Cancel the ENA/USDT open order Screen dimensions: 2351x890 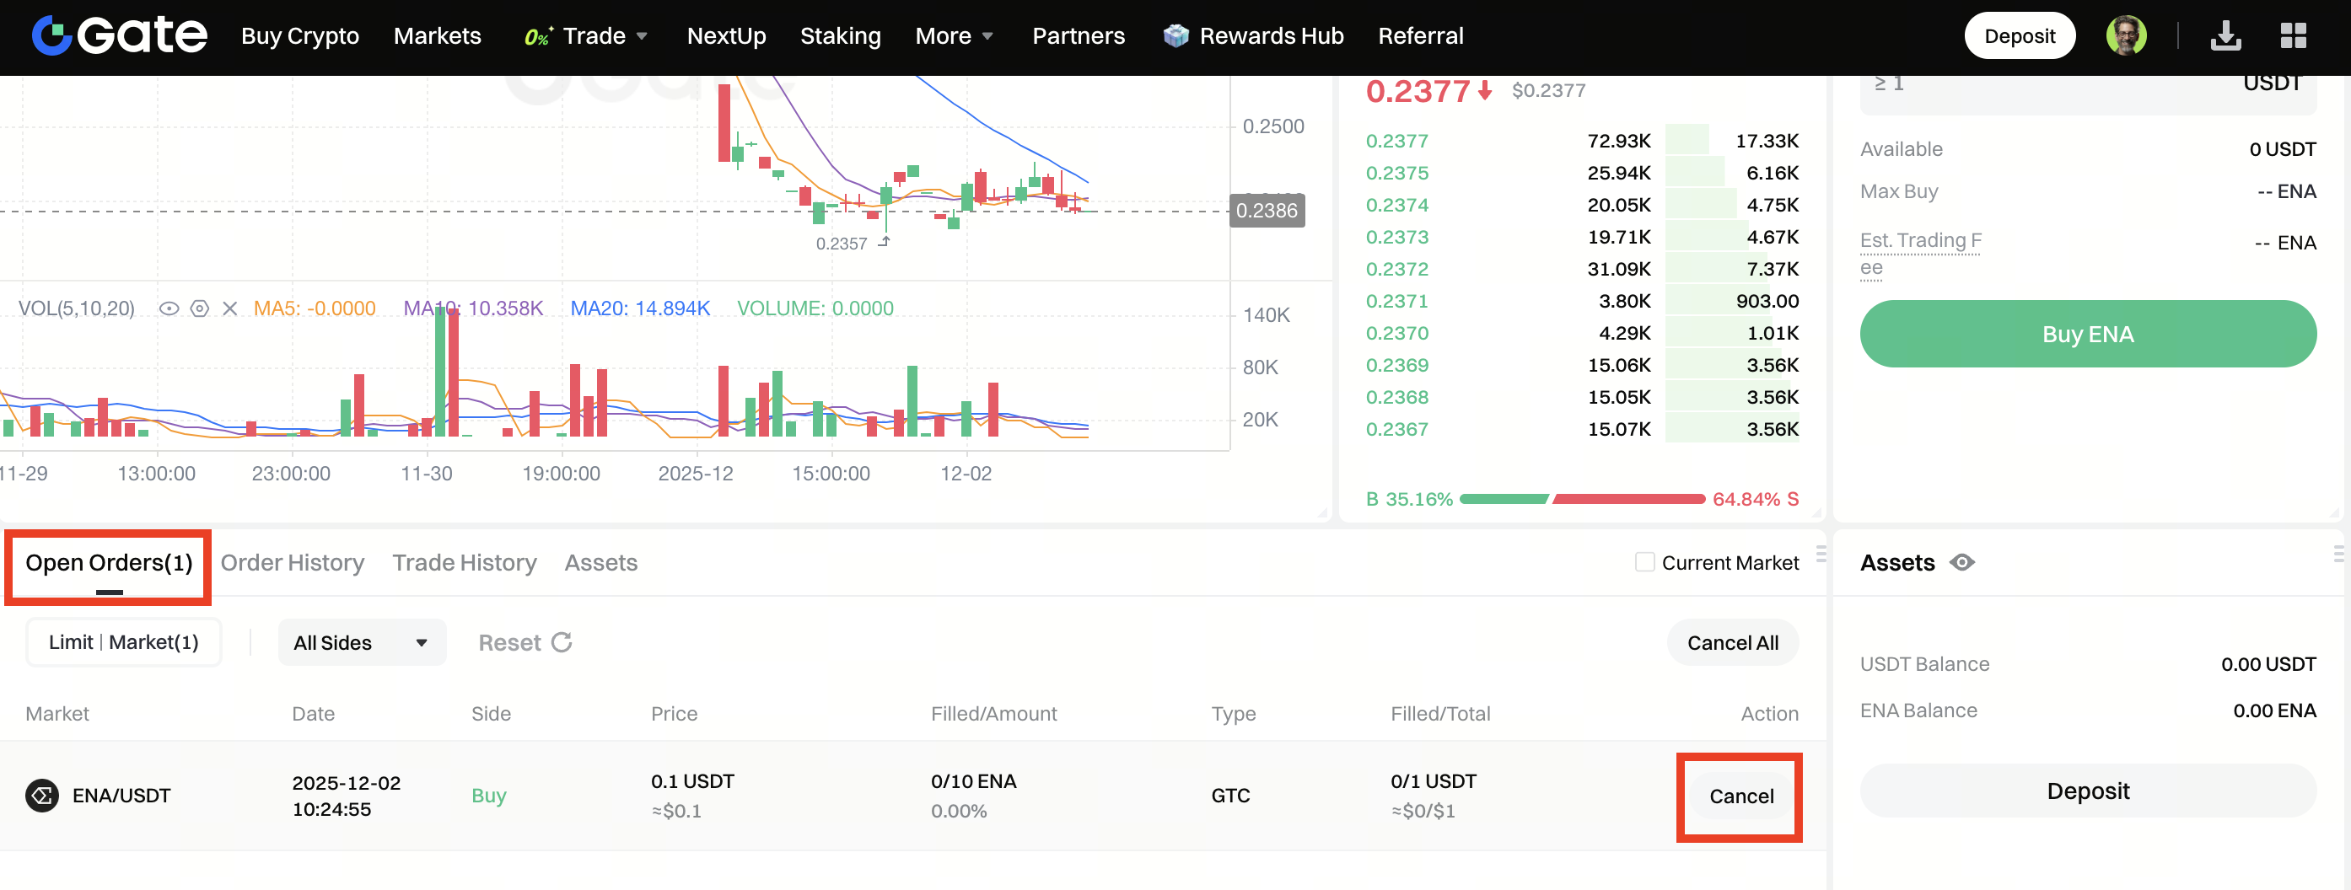[1740, 795]
